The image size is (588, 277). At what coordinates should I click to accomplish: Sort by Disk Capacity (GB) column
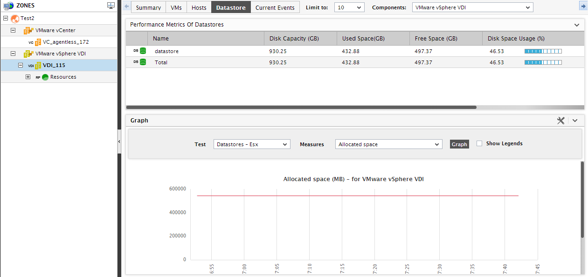(x=300, y=38)
